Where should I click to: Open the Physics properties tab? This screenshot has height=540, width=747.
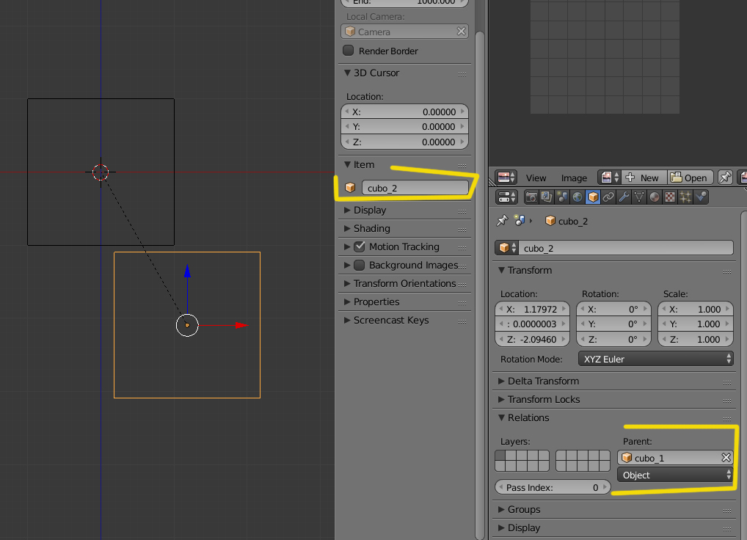[x=702, y=197]
